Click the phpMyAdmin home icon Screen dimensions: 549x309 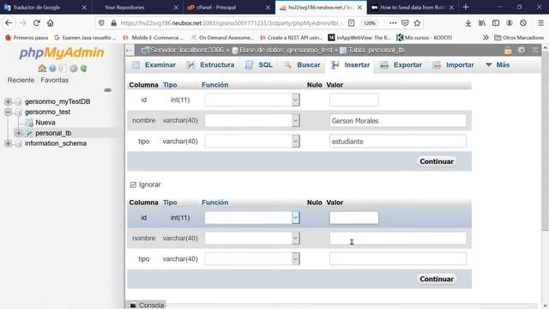point(42,69)
